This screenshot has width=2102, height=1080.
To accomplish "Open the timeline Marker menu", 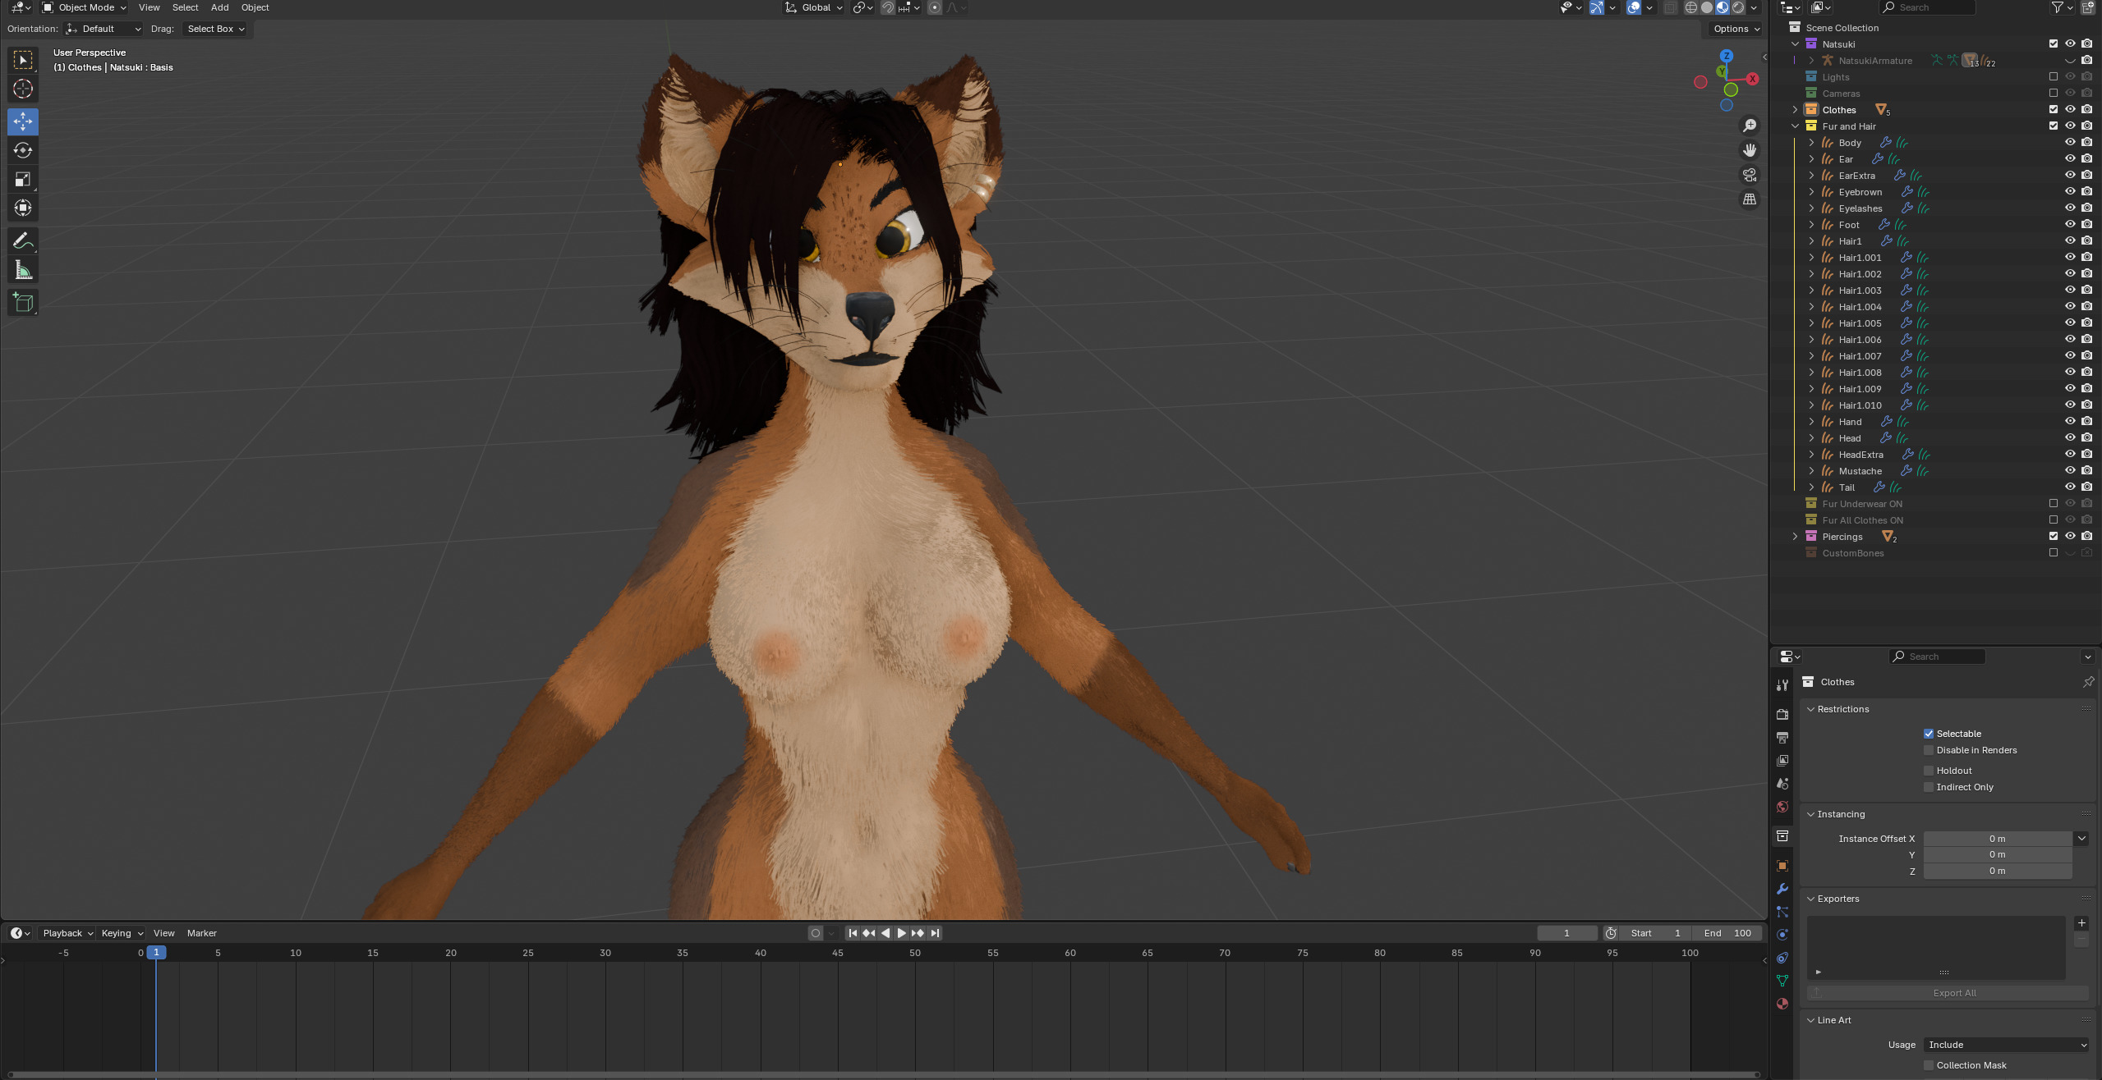I will (201, 933).
